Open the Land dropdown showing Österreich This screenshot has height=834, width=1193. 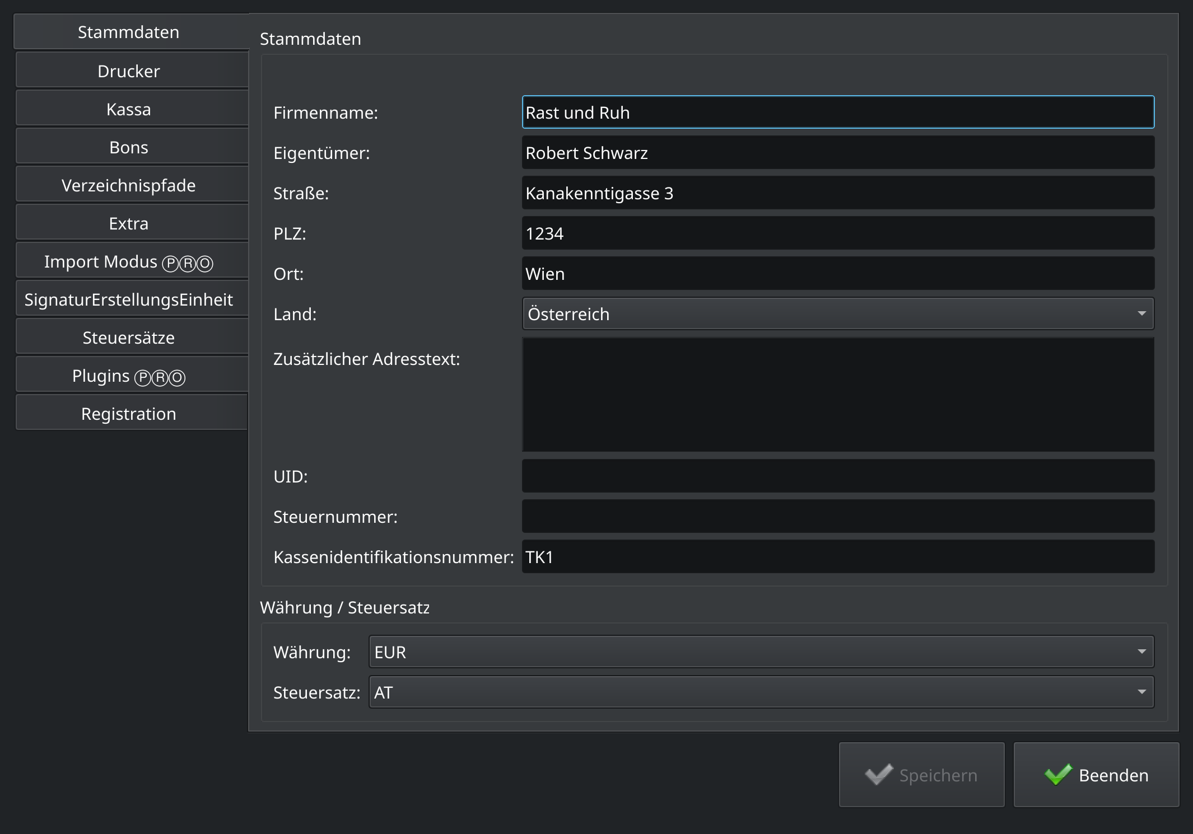838,313
